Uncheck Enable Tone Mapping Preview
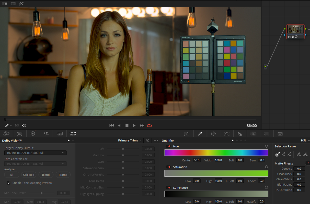 9,183
